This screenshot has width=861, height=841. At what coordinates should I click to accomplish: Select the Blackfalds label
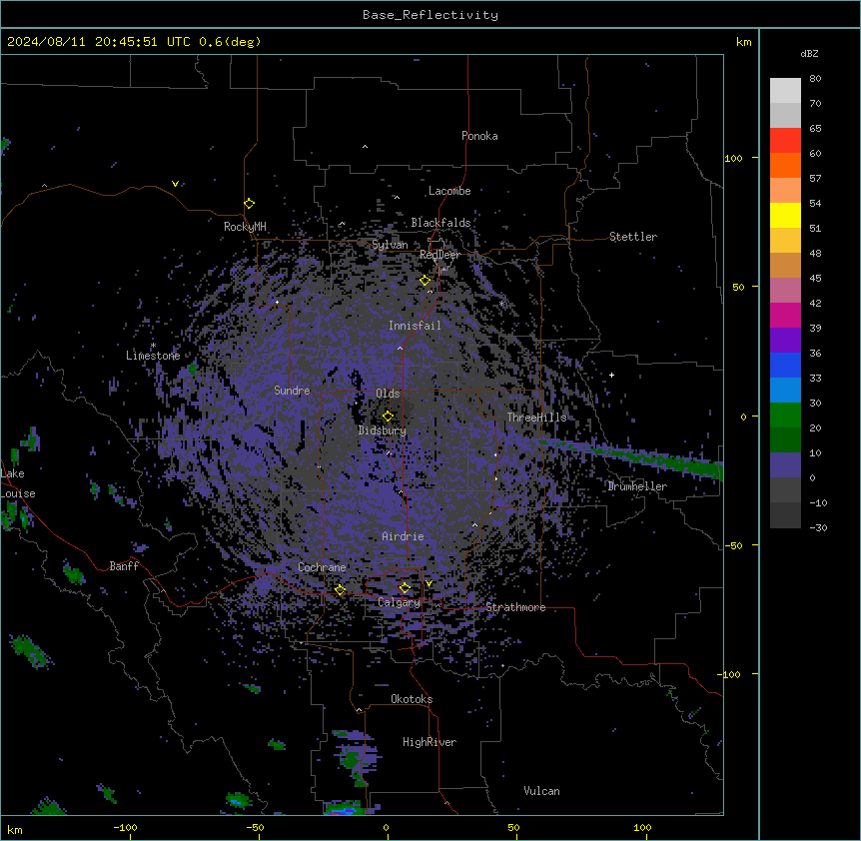440,223
